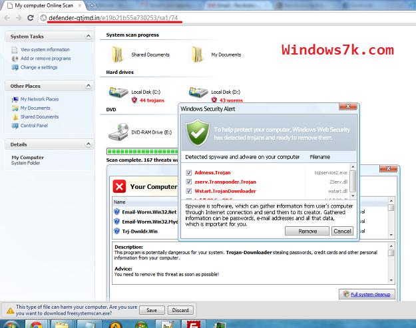Discard the freesystemscan.exe download
Viewport: 416px width, 328px height.
180,310
